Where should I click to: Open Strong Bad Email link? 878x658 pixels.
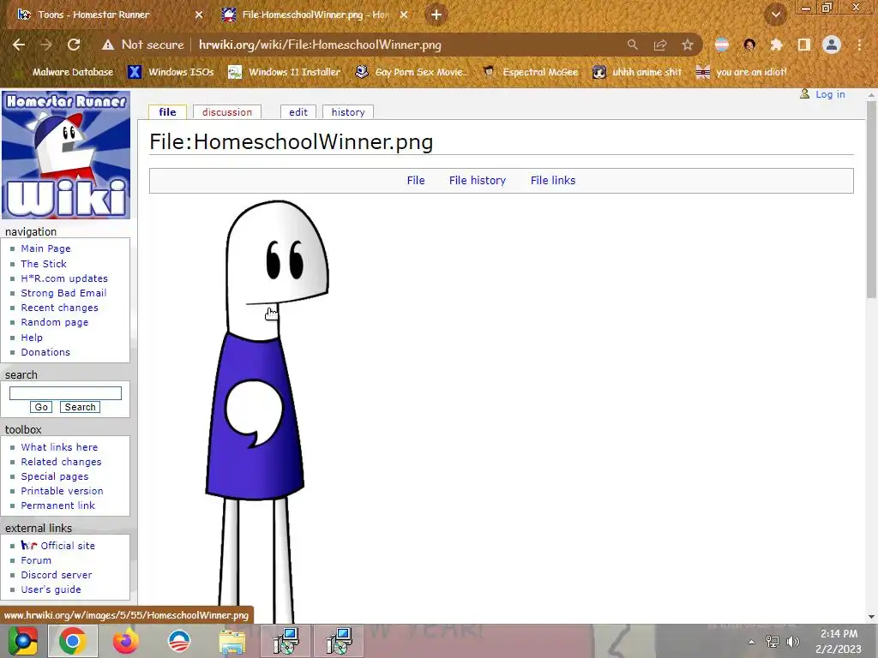(63, 293)
